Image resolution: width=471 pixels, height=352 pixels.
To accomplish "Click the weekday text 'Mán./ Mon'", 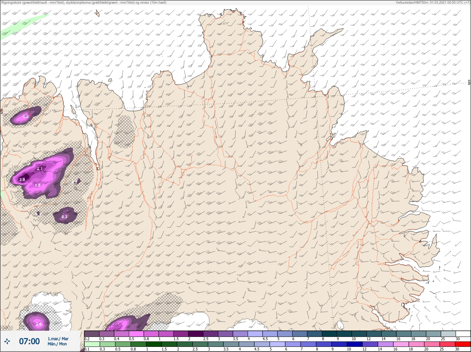I will (x=57, y=344).
